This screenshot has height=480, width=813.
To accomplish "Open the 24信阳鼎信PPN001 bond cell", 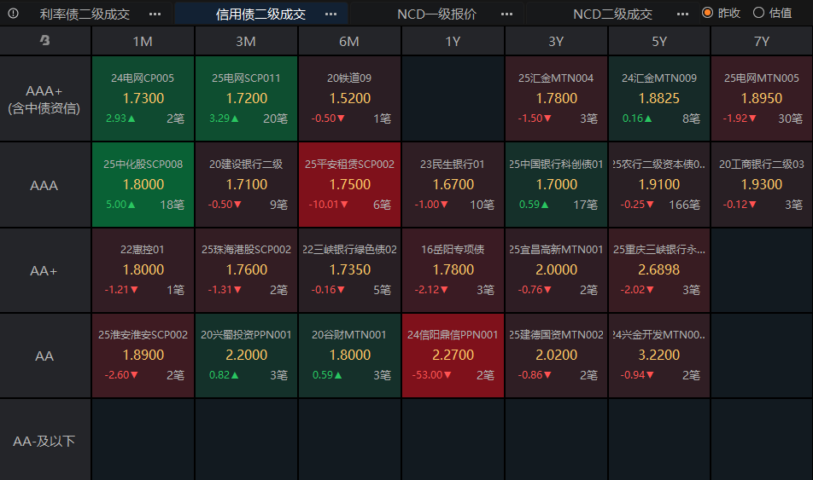I will (x=453, y=356).
